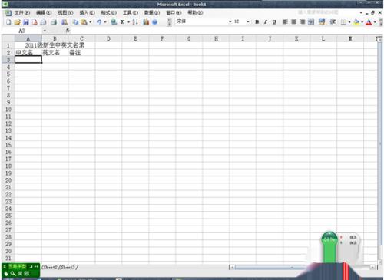This screenshot has height=280, width=384.
Task: Undo the last action
Action: pyautogui.click(x=99, y=22)
